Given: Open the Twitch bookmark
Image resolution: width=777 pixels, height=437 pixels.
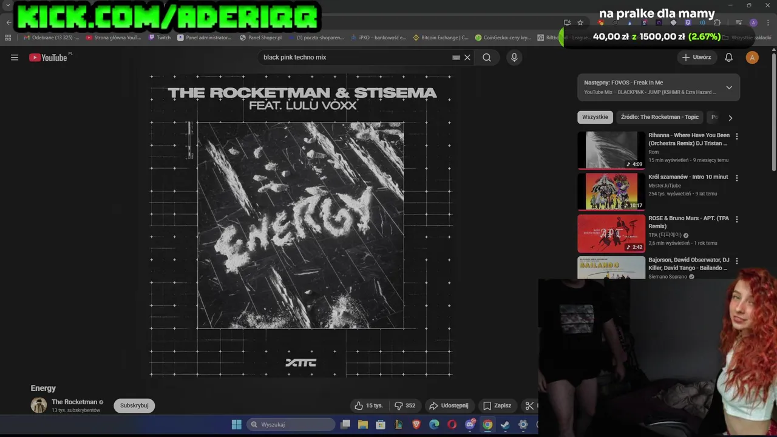Looking at the screenshot, I should tap(160, 38).
